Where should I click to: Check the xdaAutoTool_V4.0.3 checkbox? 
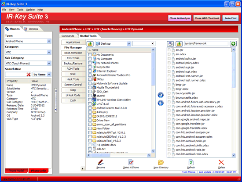pyautogui.click(x=90, y=141)
